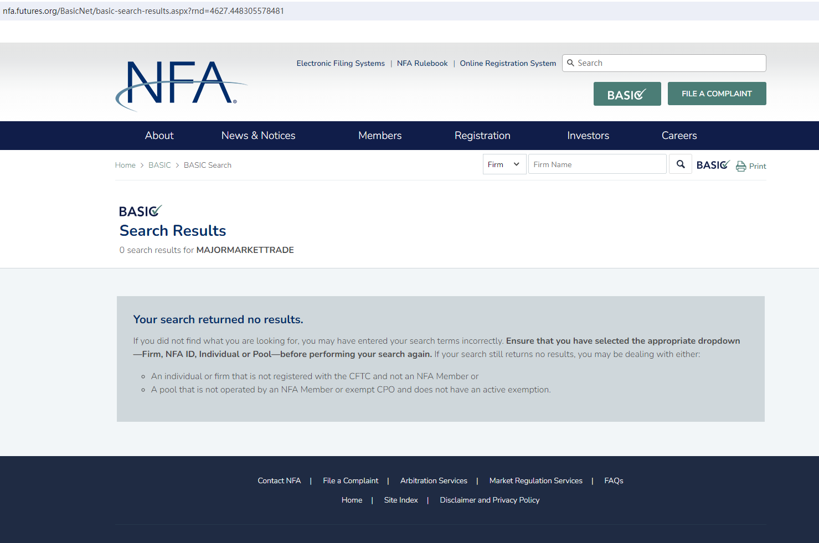819x543 pixels.
Task: Open the Firm search type dropdown
Action: click(x=504, y=164)
